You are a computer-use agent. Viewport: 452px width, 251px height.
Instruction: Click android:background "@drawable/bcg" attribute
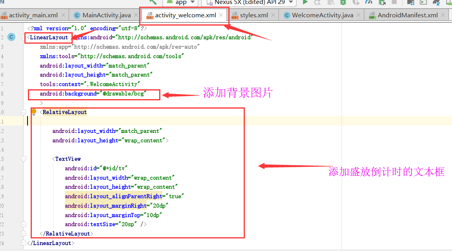point(93,94)
